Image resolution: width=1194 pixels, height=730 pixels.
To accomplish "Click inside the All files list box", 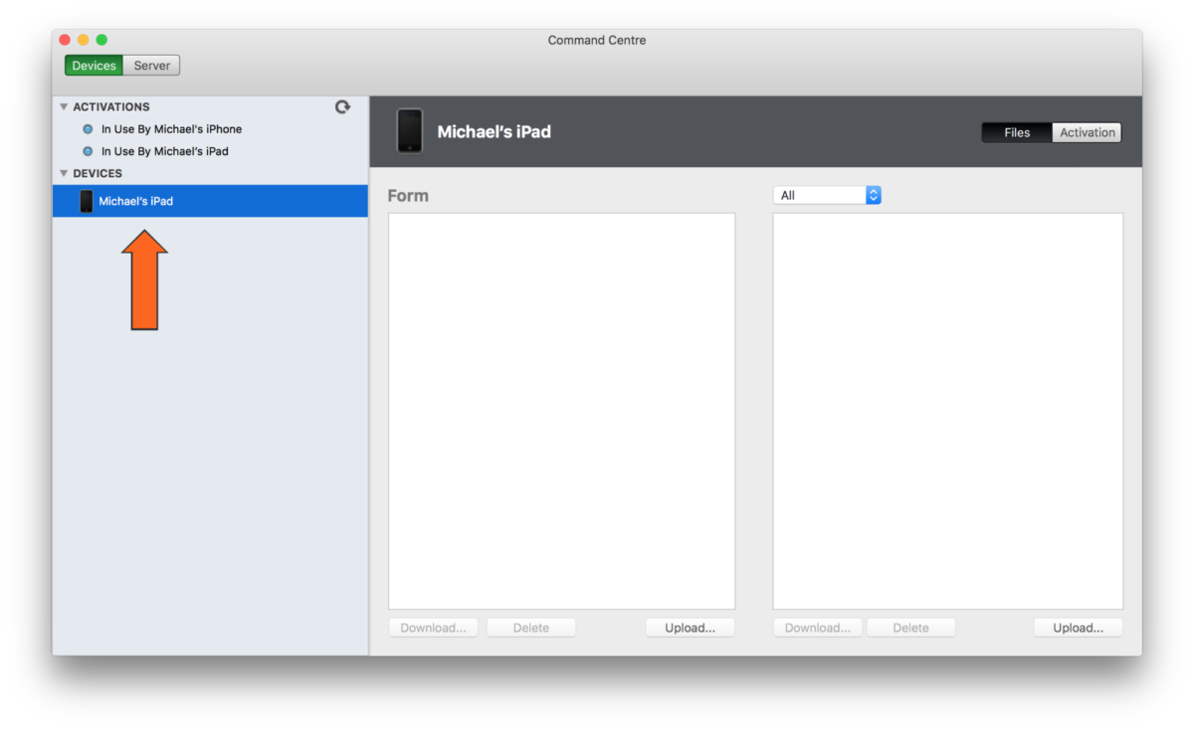I will pos(948,411).
